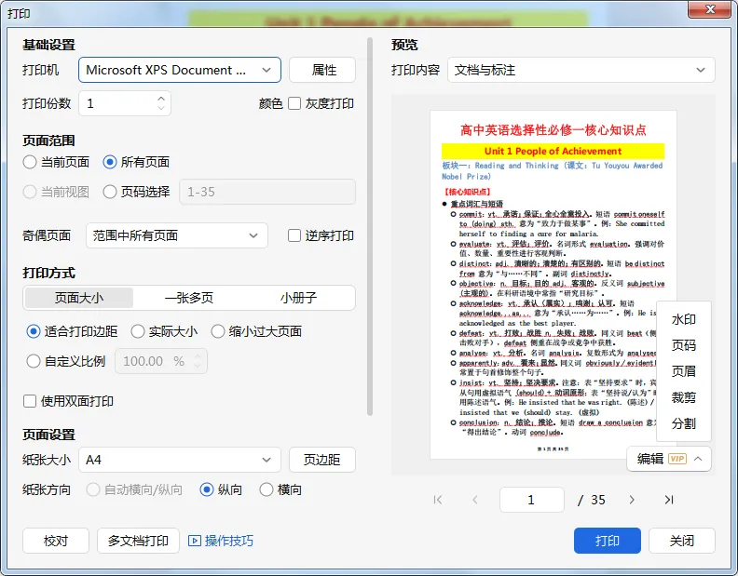The width and height of the screenshot is (738, 576).
Task: Collapse the 编辑 VIP menu
Action: tap(698, 459)
